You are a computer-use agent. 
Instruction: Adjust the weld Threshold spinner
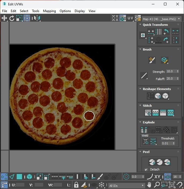coord(174,143)
